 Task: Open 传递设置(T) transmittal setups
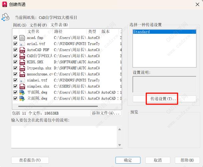click(164, 99)
